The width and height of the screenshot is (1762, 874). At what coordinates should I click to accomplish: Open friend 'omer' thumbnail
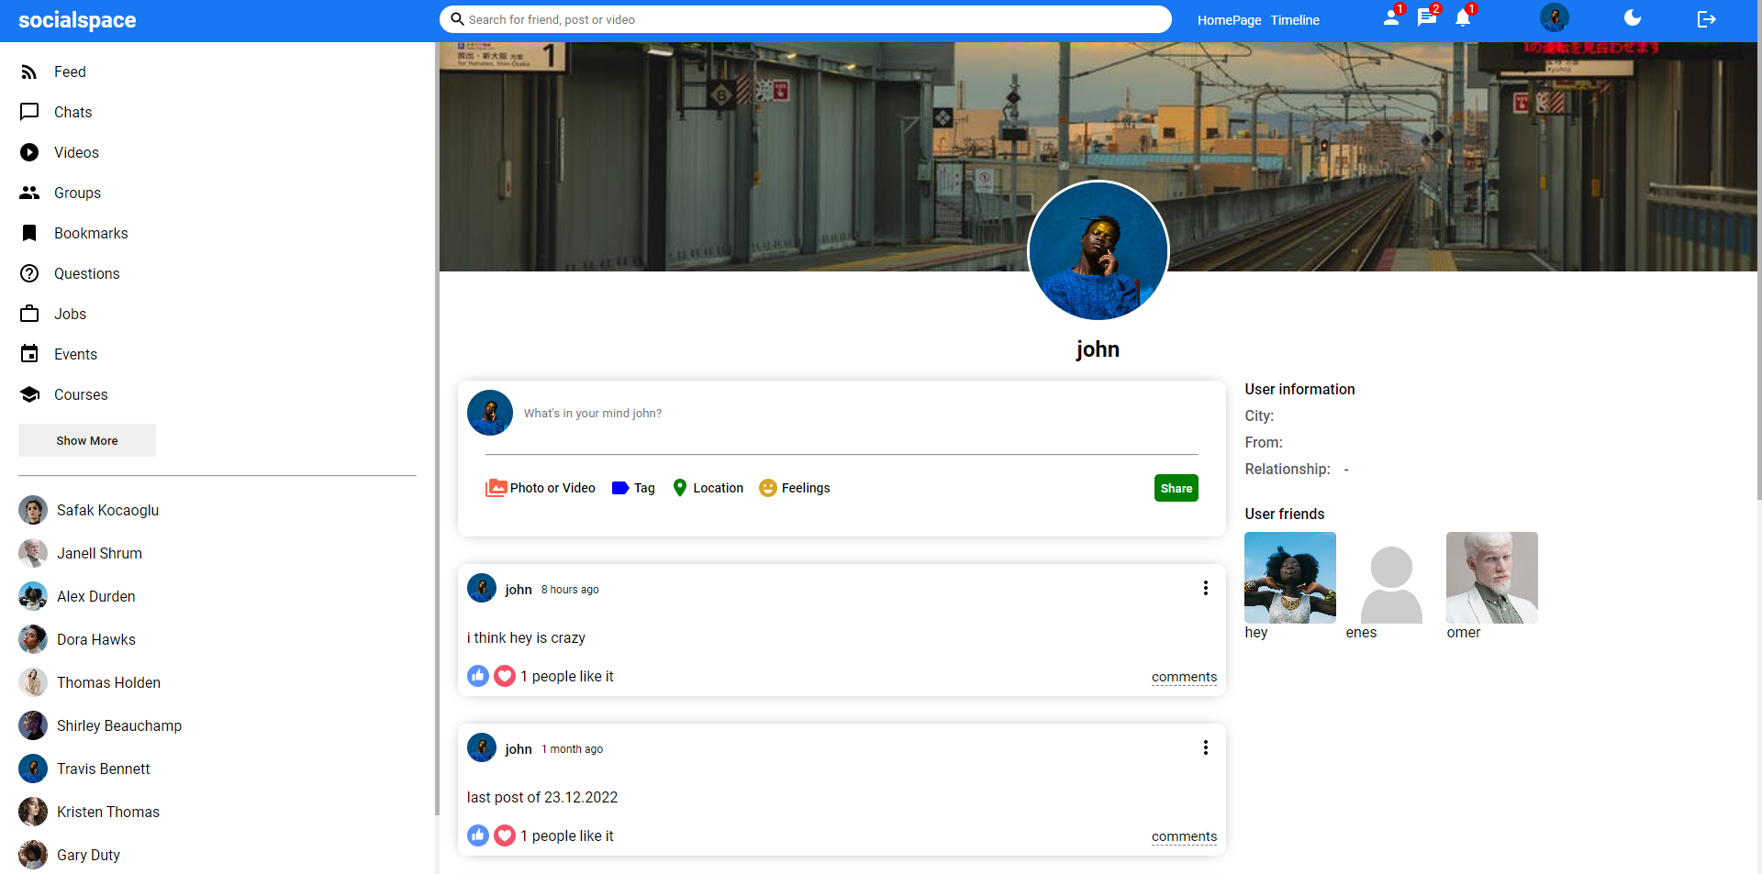[x=1492, y=578]
